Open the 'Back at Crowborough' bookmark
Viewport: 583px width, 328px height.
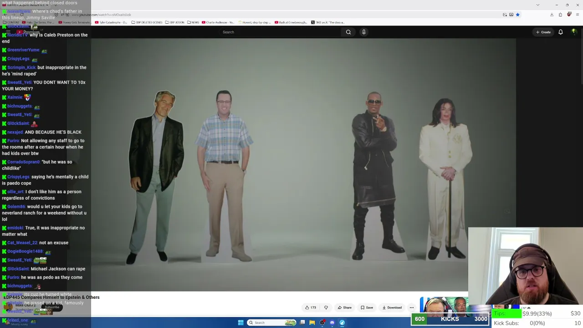291,22
